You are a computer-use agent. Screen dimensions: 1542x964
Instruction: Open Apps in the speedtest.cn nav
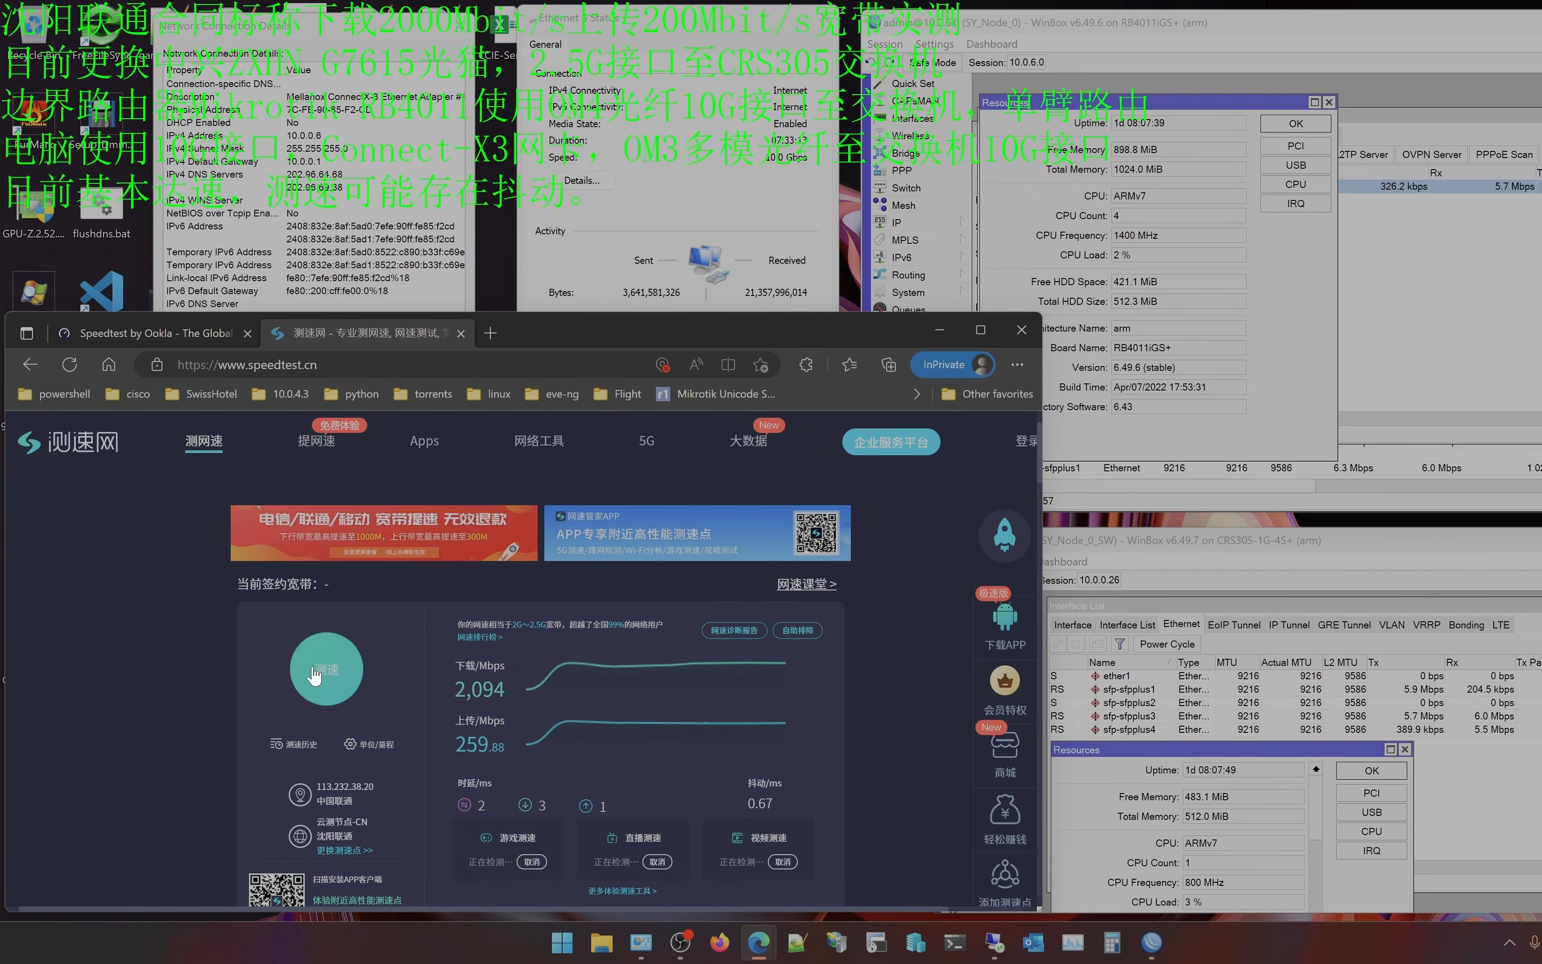pos(424,440)
